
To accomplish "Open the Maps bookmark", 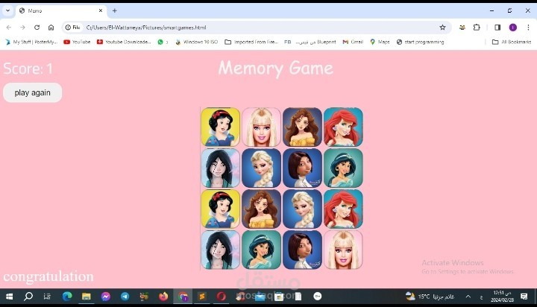I will 380,42.
